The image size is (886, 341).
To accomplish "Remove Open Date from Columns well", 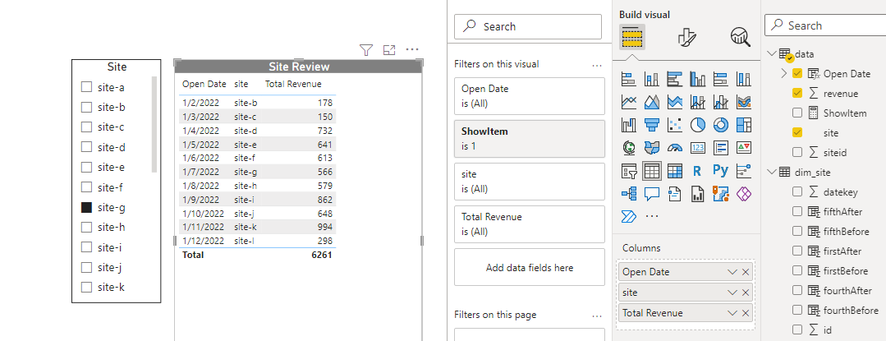I will tap(746, 272).
